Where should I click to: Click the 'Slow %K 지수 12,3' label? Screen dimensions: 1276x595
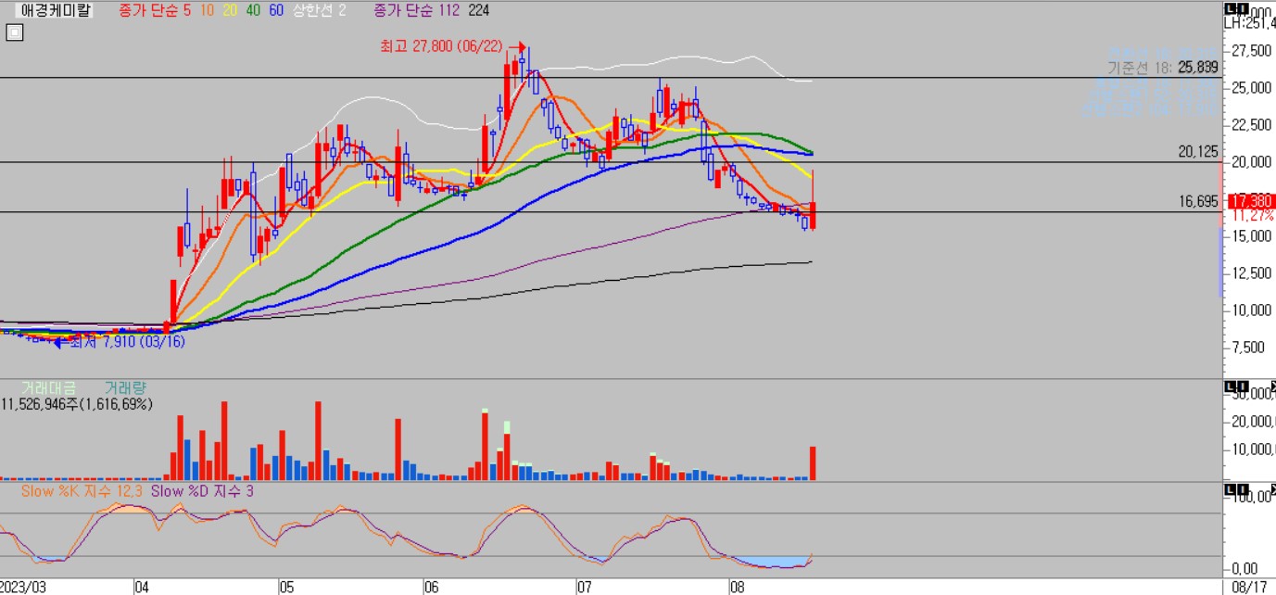pyautogui.click(x=82, y=491)
